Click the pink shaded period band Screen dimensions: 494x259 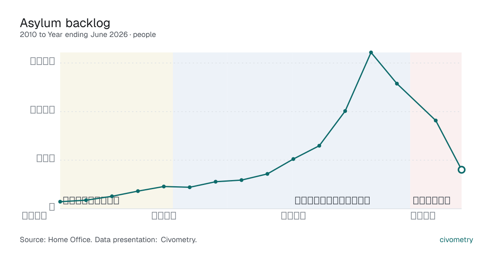[436, 130]
